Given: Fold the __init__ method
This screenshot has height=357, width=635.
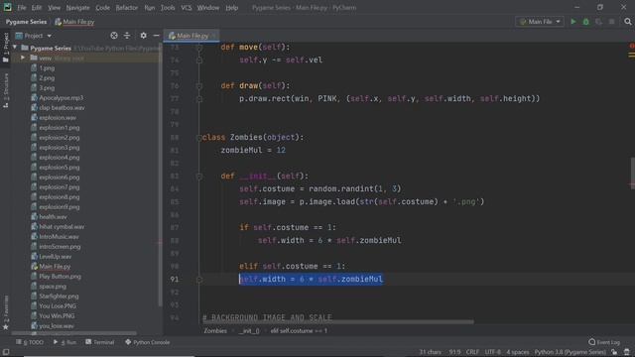Looking at the screenshot, I should [198, 177].
